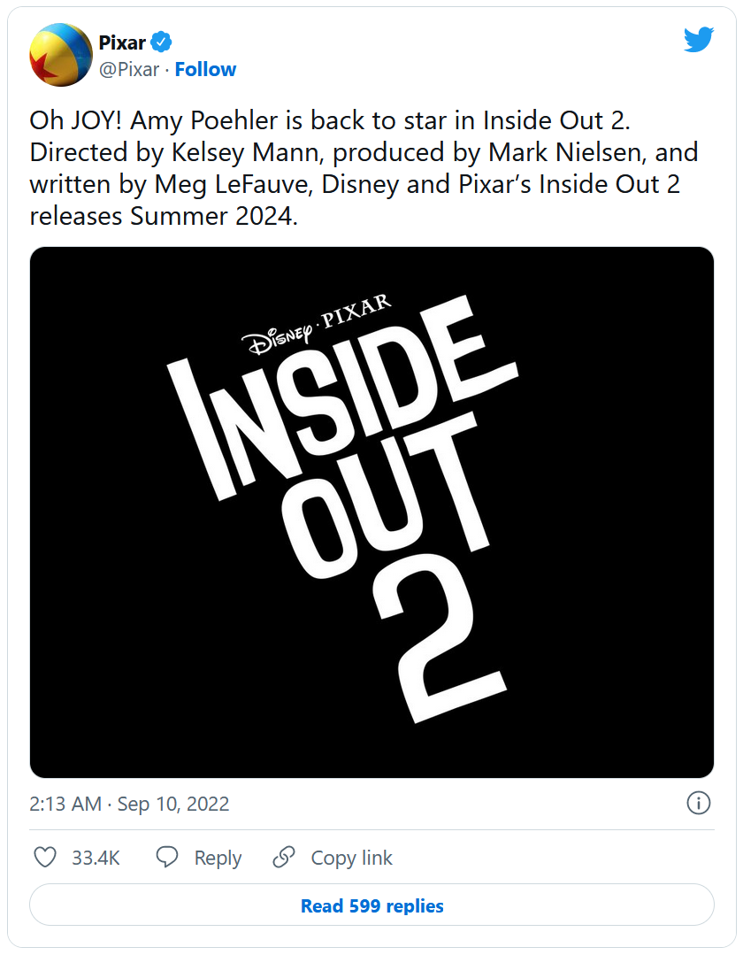Click the Pixar Luxo ball avatar

click(x=61, y=55)
